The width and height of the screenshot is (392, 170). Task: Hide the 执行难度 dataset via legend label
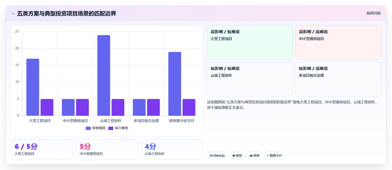[121, 128]
